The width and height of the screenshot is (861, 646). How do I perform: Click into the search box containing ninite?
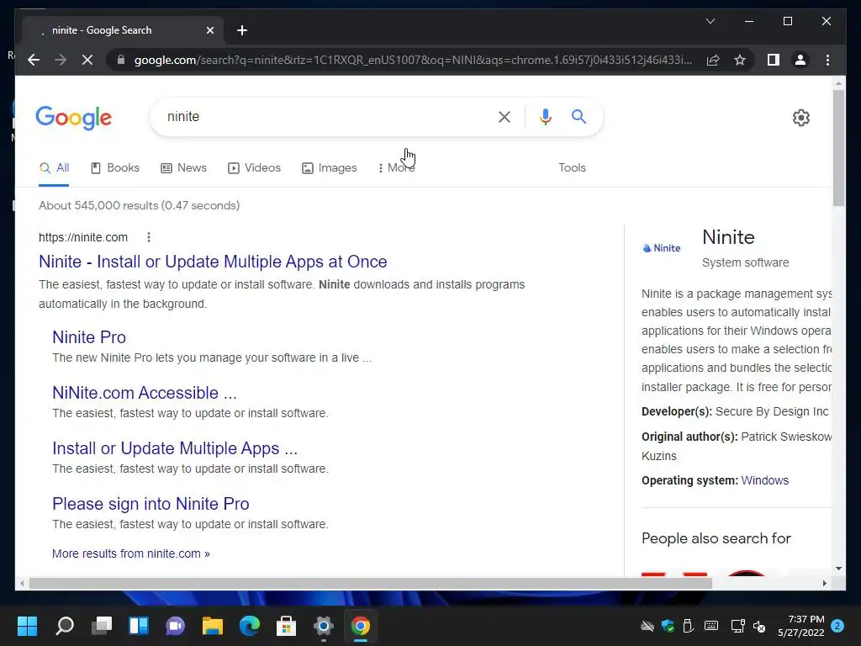point(330,116)
